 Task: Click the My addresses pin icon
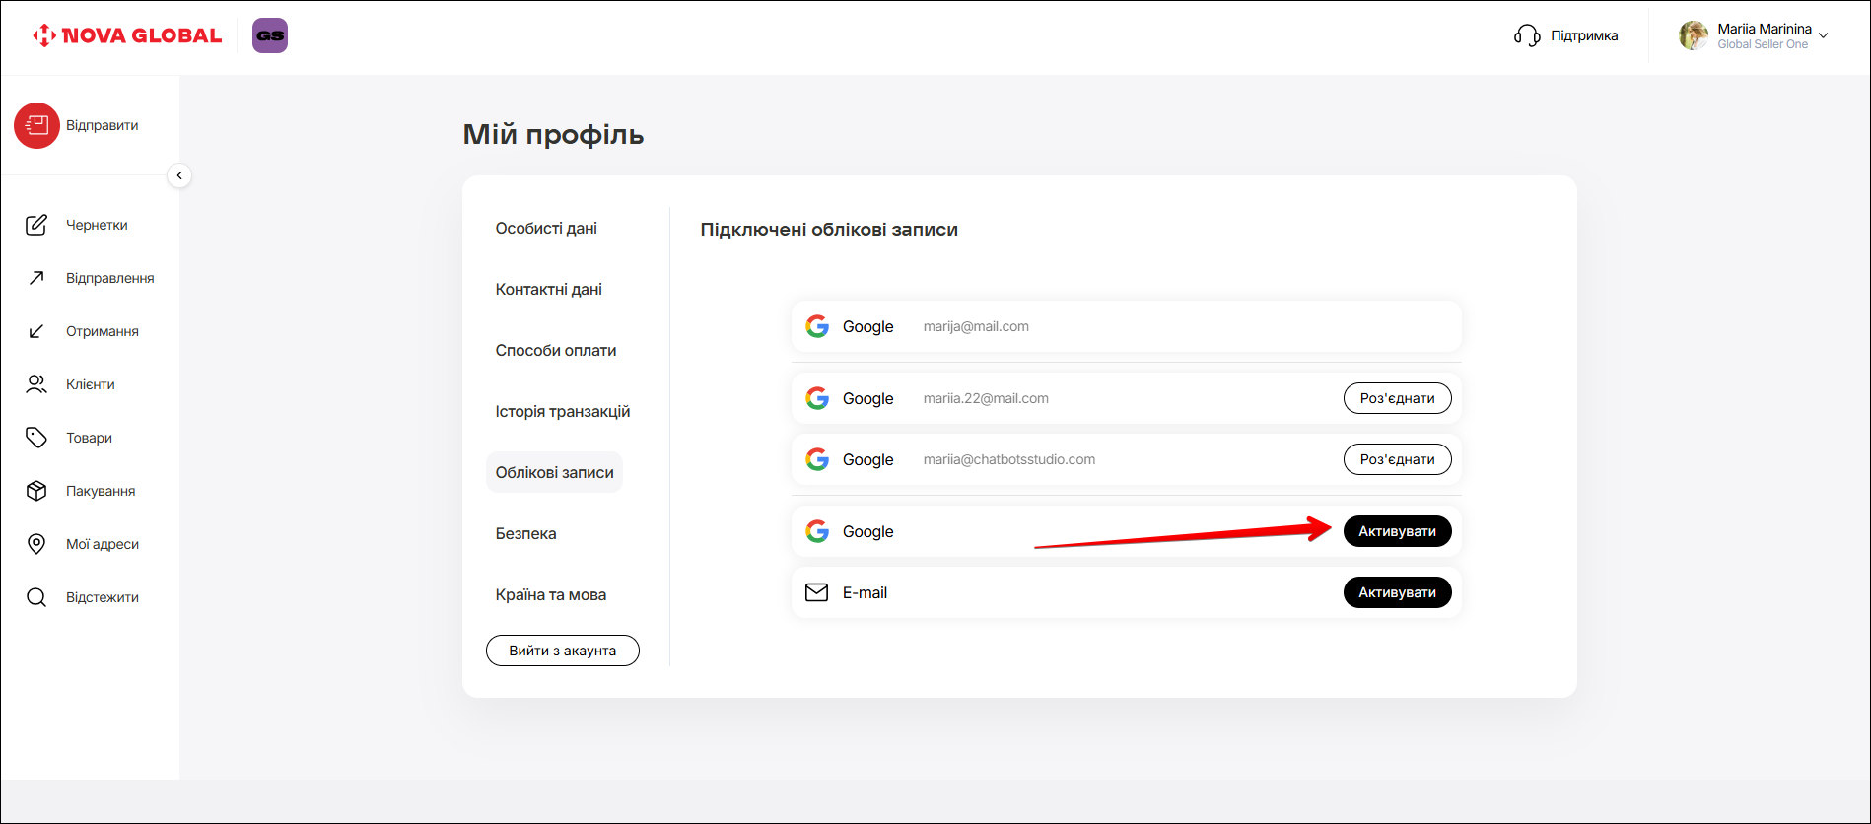[36, 544]
